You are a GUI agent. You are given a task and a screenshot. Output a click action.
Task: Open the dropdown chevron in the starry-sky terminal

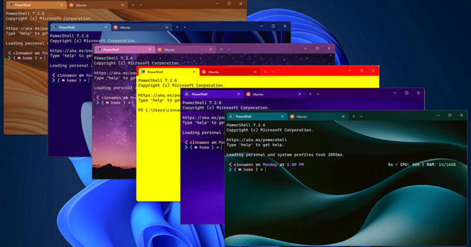click(228, 49)
